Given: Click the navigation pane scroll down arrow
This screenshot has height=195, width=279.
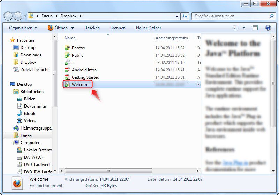Looking at the screenshot, I should 55,171.
